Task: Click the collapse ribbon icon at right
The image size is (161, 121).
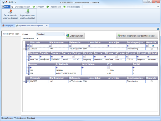Action: (158, 7)
